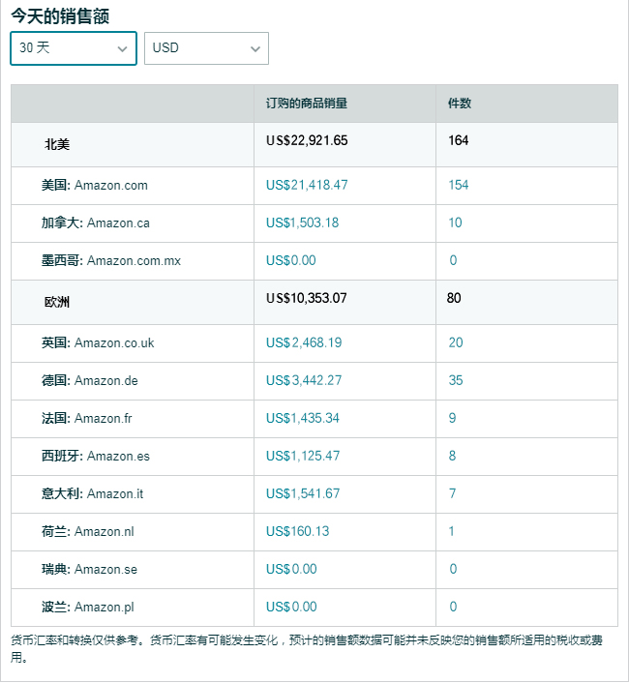Open the 30 天 time range dropdown
This screenshot has height=683, width=629.
[74, 48]
